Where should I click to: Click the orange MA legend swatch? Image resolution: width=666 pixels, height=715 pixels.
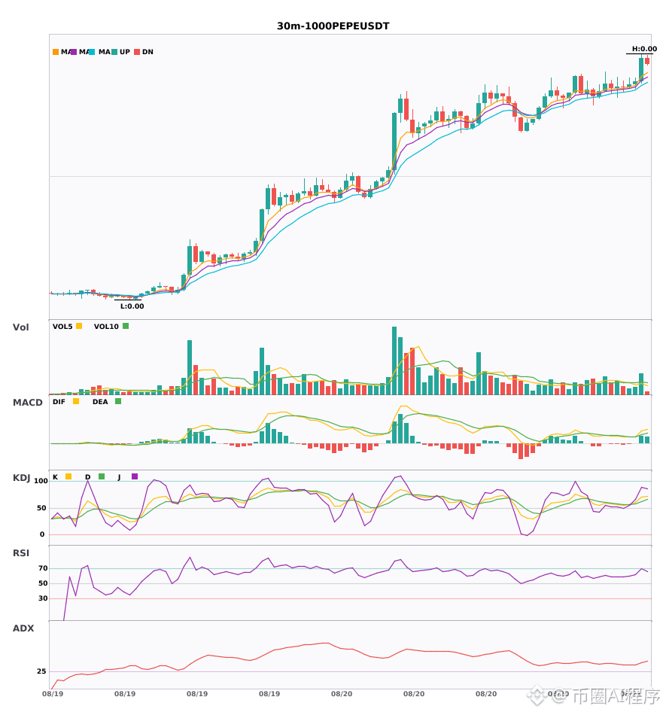pyautogui.click(x=56, y=52)
